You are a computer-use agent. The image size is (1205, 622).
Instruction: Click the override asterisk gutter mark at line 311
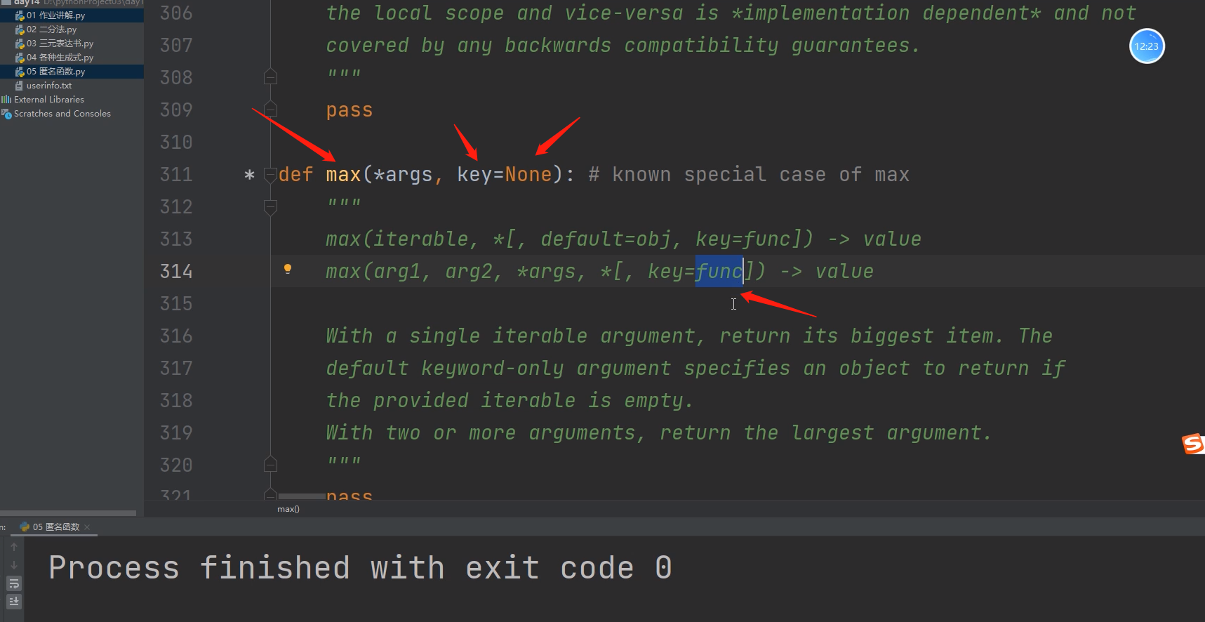(x=249, y=175)
